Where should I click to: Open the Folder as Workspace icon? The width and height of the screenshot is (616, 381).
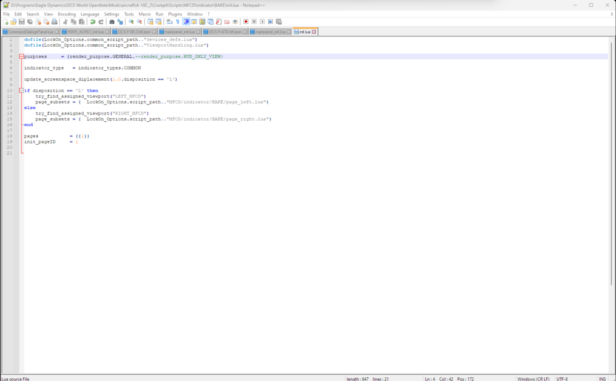227,22
